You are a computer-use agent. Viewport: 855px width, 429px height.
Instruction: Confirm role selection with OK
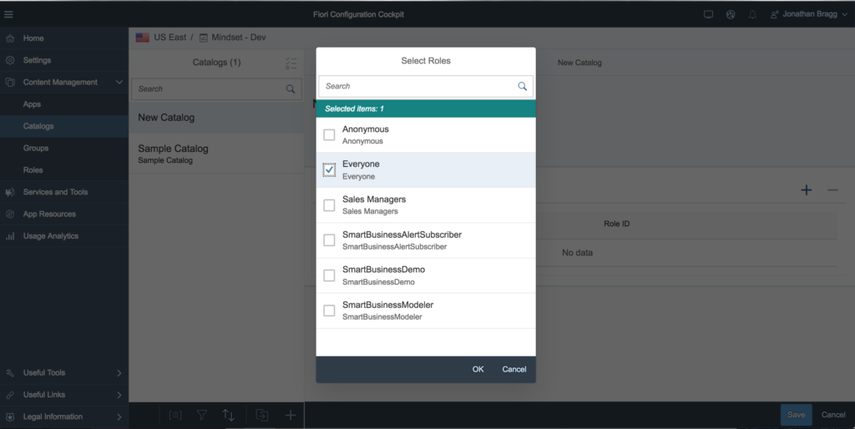(x=478, y=370)
